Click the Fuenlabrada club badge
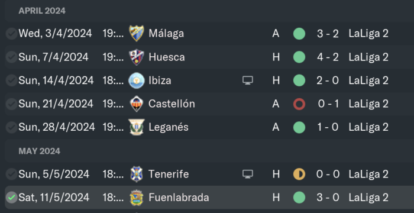This screenshot has width=414, height=213. point(137,198)
